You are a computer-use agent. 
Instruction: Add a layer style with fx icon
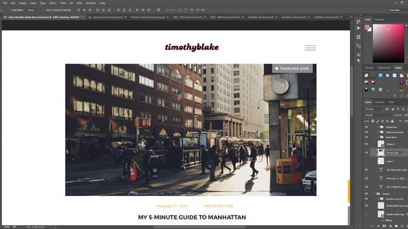(x=379, y=226)
